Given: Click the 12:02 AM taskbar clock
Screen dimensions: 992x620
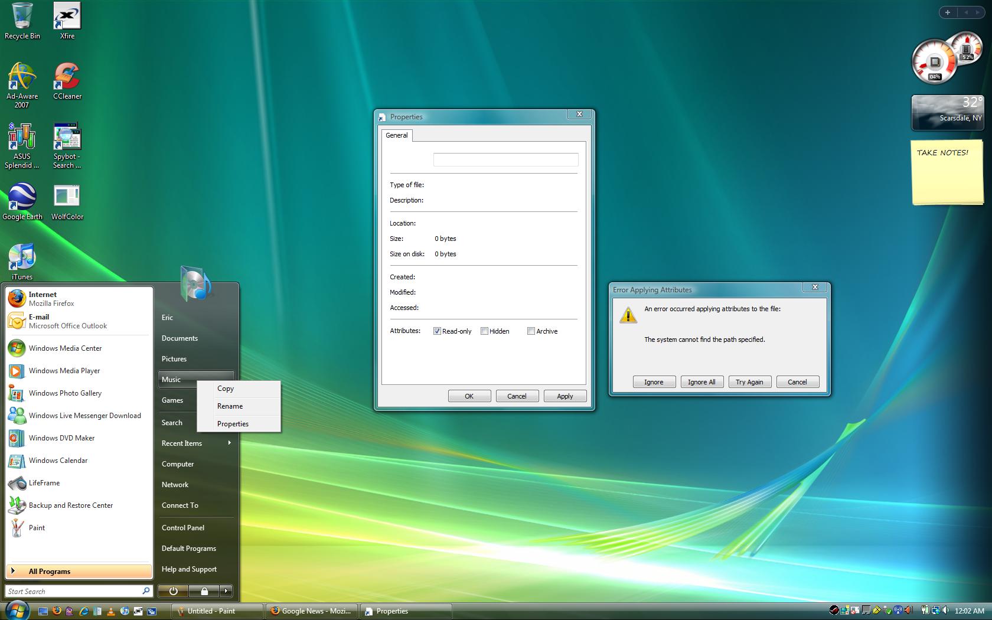Looking at the screenshot, I should click(x=970, y=611).
